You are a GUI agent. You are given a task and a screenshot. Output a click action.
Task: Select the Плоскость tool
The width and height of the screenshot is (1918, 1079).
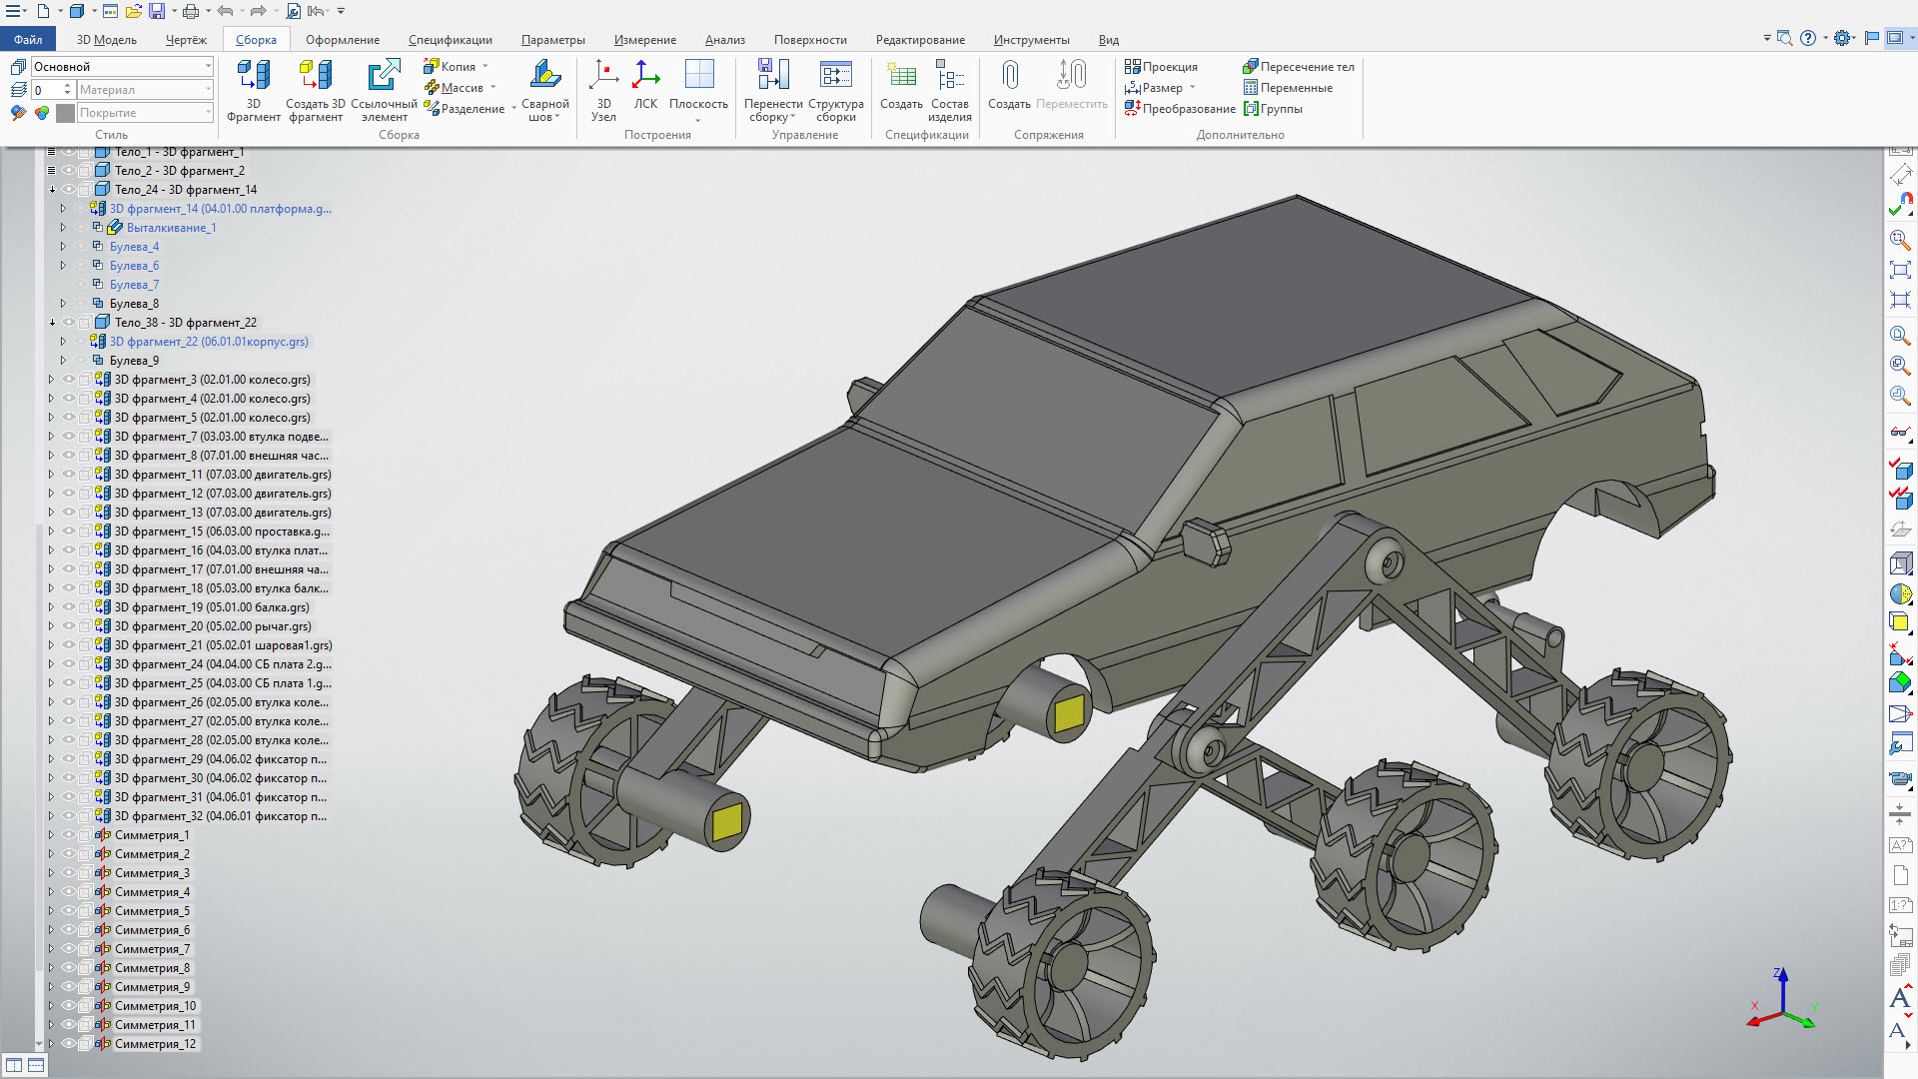698,76
